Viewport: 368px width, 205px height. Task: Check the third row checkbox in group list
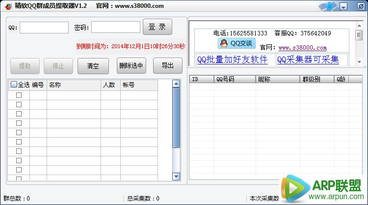(x=19, y=114)
